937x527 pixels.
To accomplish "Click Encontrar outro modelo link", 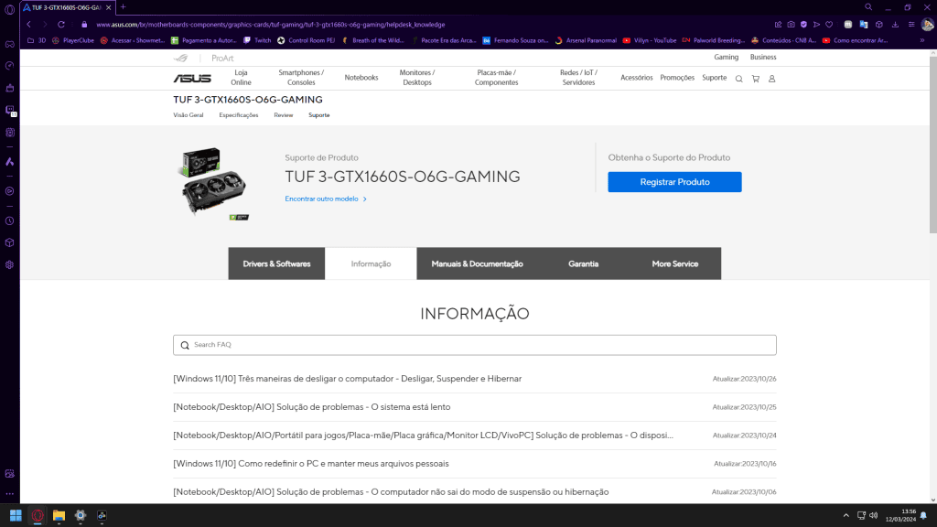I will (x=326, y=199).
